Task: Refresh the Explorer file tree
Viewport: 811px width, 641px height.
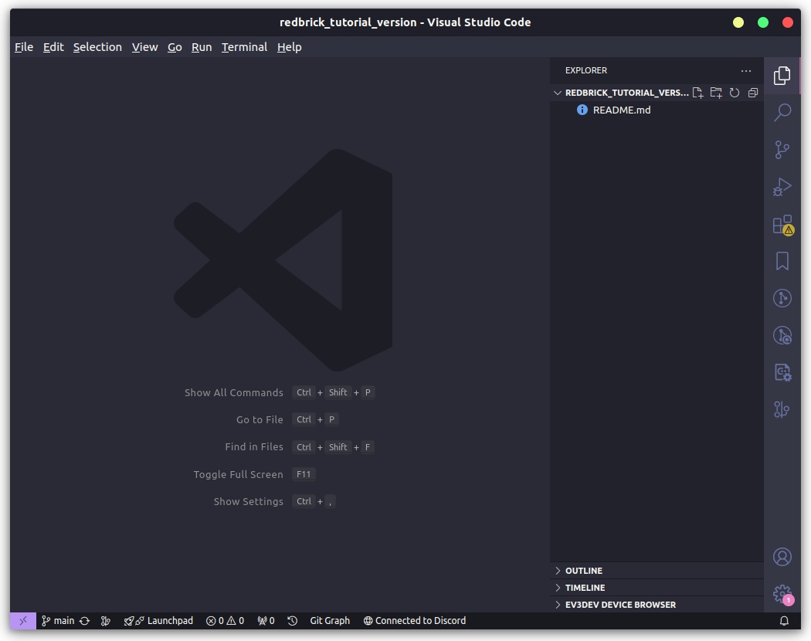Action: point(735,93)
